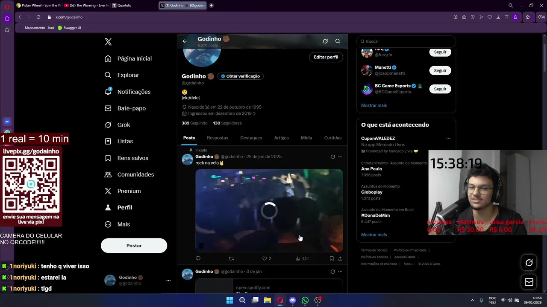Screen dimensions: 547x307
Task: Repost the pinned post
Action: tap(232, 258)
